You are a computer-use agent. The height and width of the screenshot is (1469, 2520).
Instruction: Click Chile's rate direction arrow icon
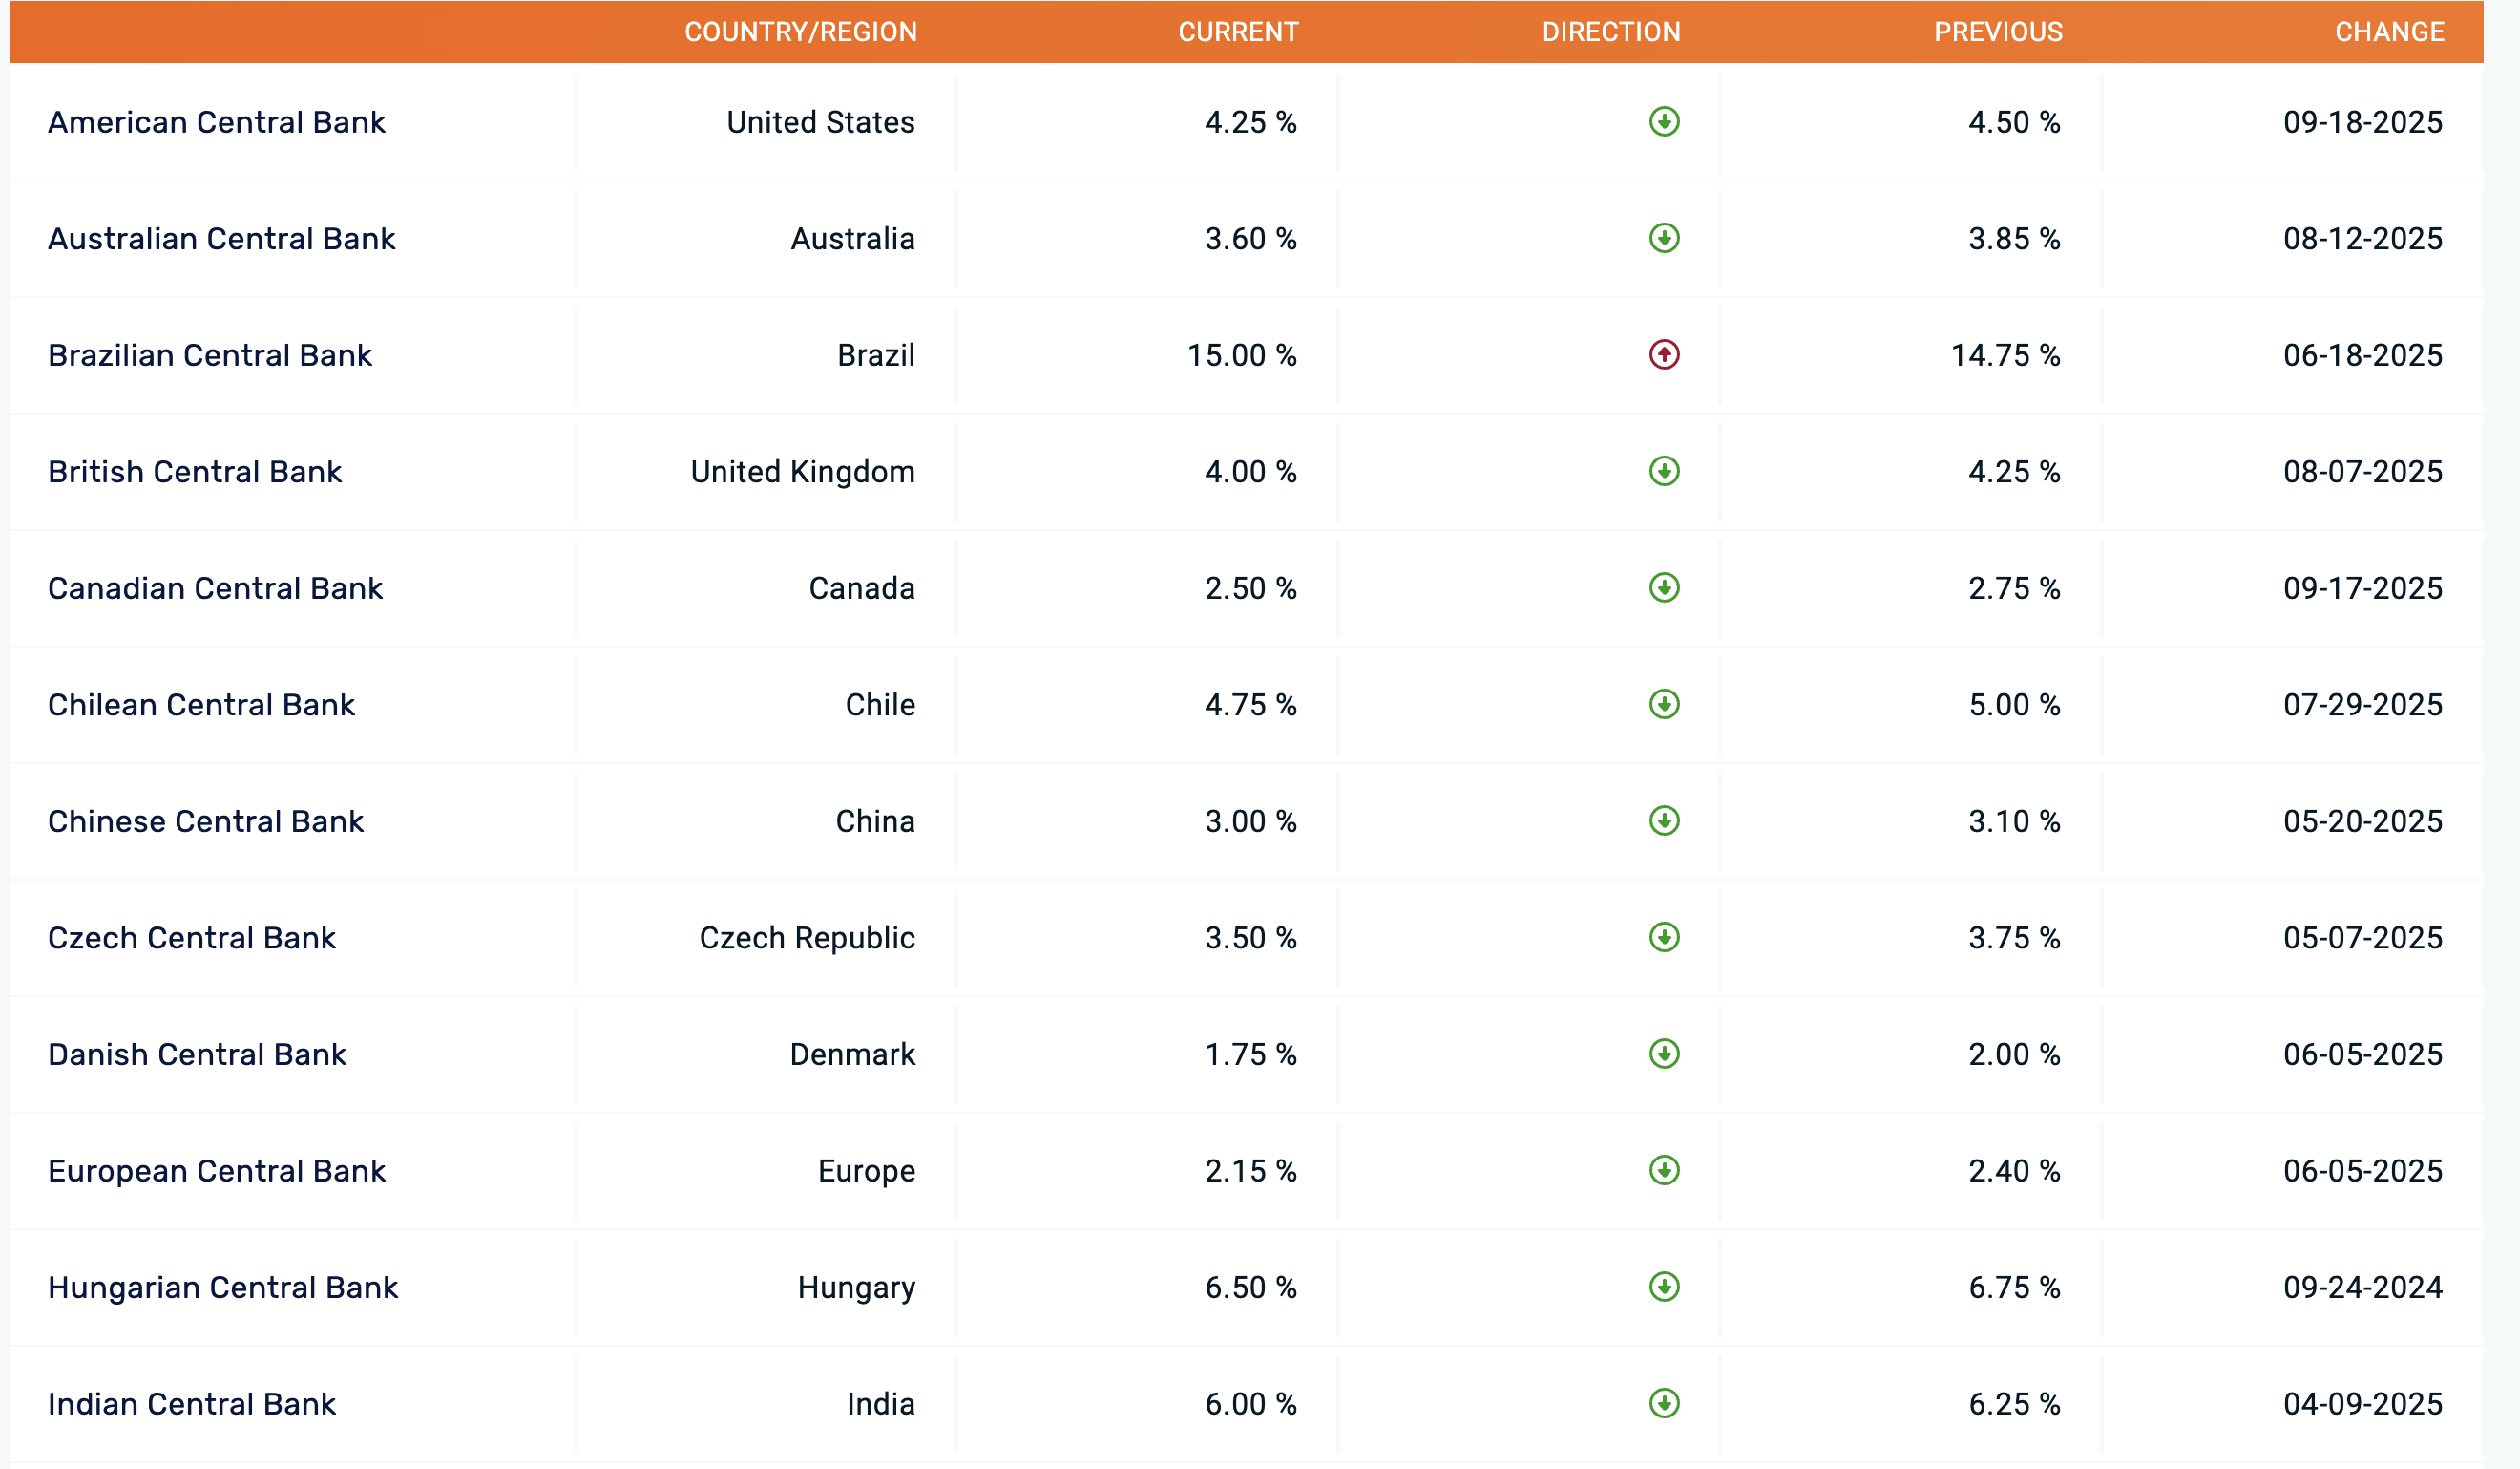coord(1664,705)
